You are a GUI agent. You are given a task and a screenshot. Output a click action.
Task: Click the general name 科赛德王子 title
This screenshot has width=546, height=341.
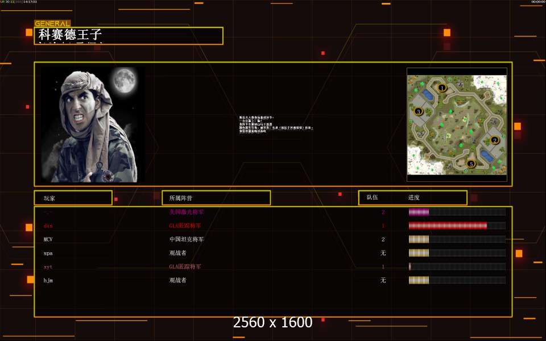(70, 35)
